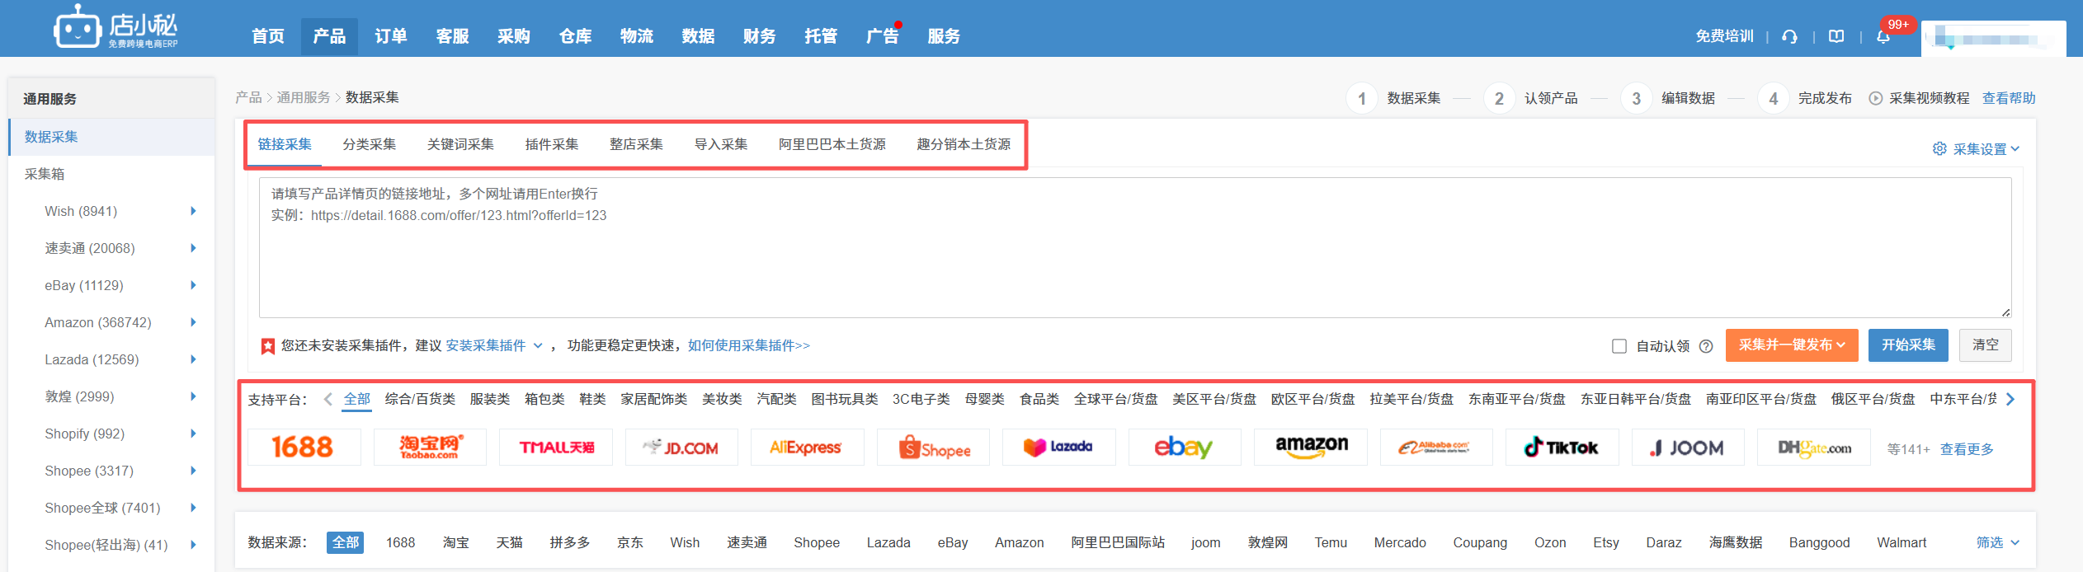Select the 服装类 platform category
Image resolution: width=2083 pixels, height=572 pixels.
490,399
